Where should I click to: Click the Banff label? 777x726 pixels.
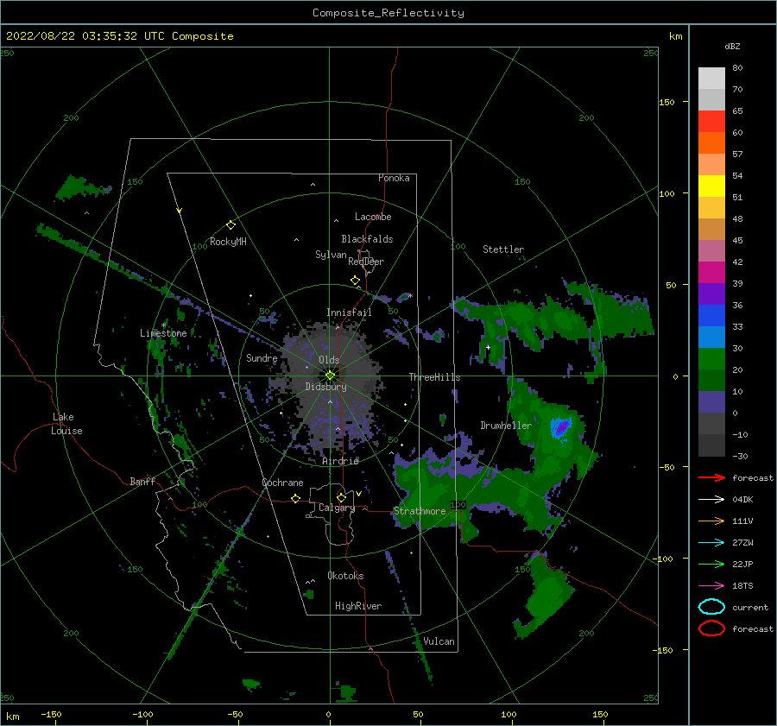pos(142,481)
